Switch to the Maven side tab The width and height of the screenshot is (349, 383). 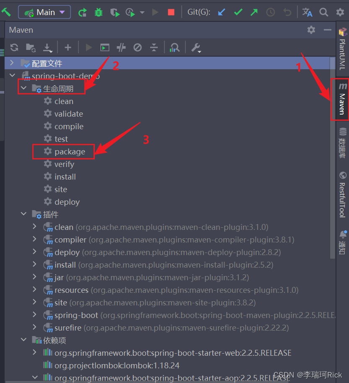pos(343,99)
